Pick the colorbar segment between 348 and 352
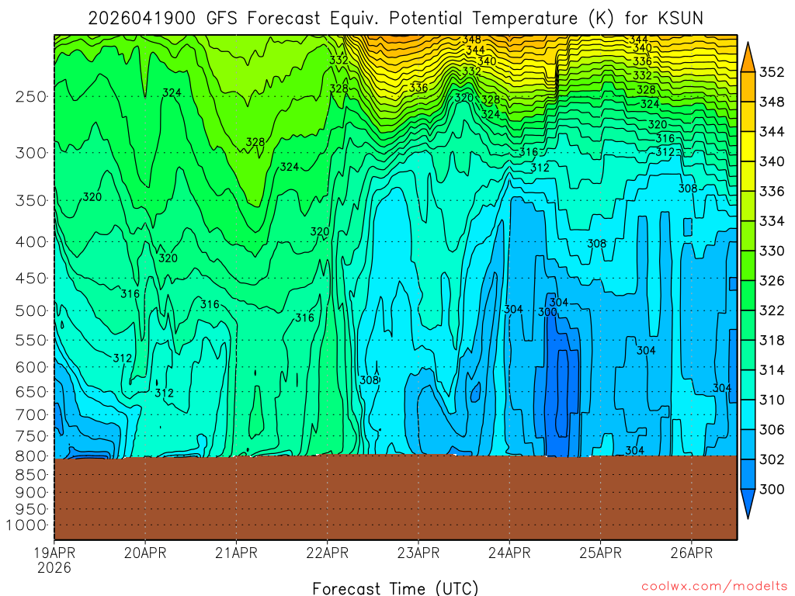795x596 pixels. [748, 87]
